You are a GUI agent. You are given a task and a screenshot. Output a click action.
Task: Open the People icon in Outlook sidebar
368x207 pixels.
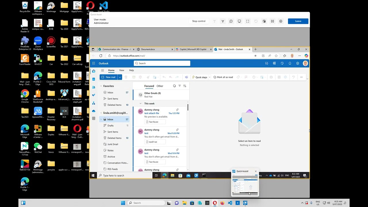coord(93,87)
